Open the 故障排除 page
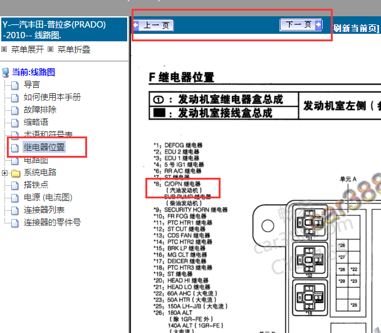381x333 pixels. pos(40,110)
